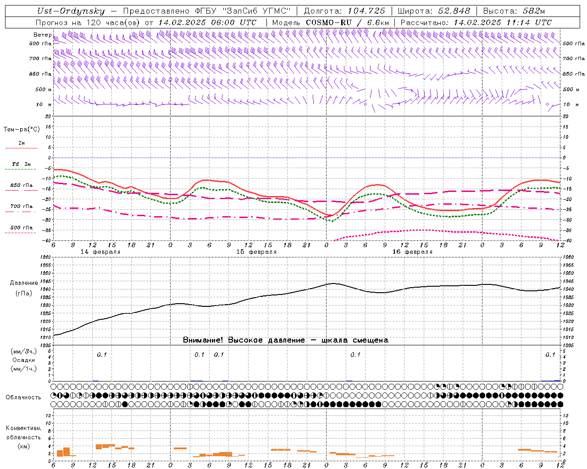Select the 14 февраля date label

[x=100, y=252]
